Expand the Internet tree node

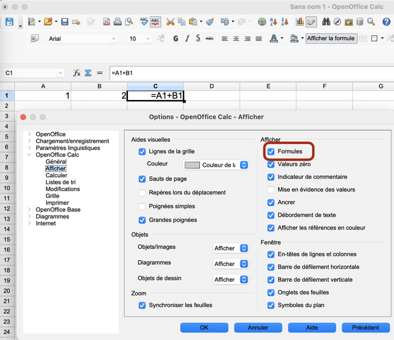pyautogui.click(x=29, y=223)
